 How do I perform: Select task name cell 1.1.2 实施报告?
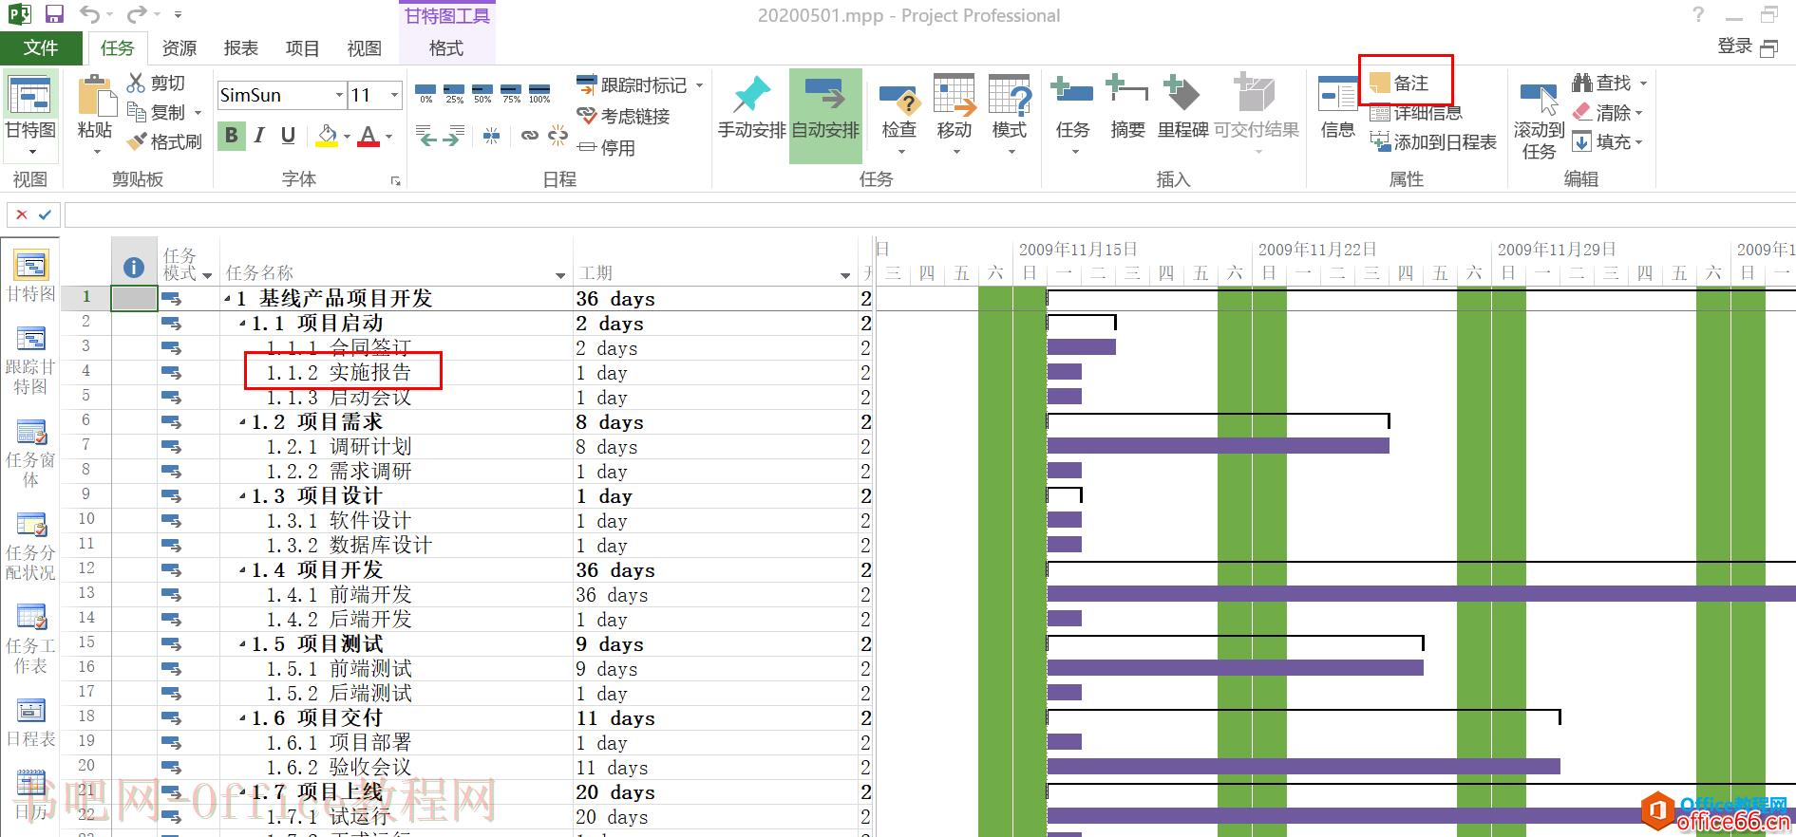point(396,373)
